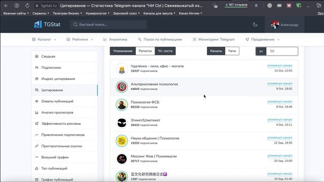Open channel Этикет/Шметикет
Image resolution: width=324 pixels, height=182 pixels.
pos(145,120)
